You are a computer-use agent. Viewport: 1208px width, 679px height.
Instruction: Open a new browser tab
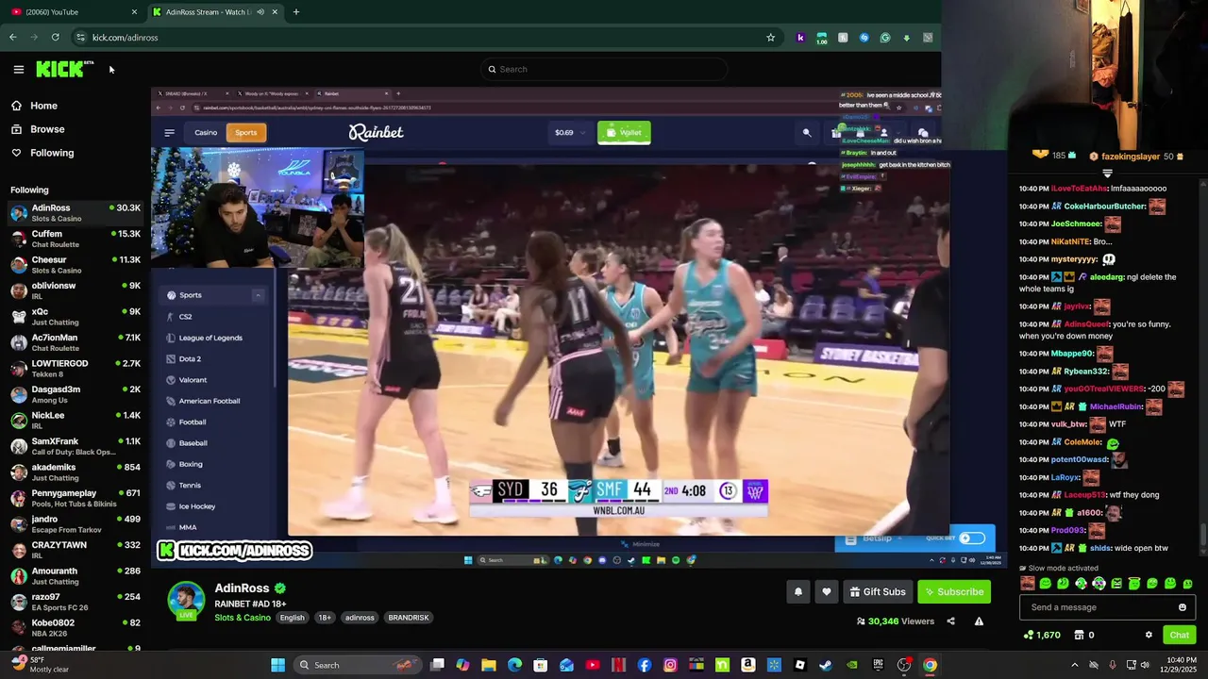296,12
